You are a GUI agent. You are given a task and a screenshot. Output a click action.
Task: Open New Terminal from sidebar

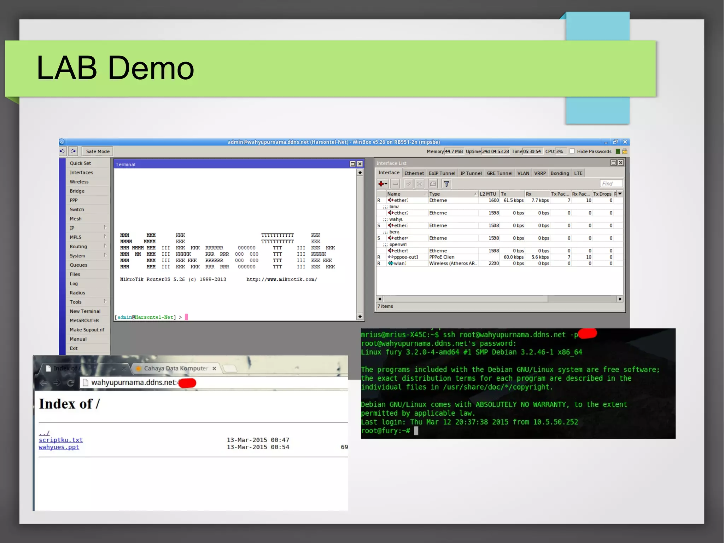point(85,311)
